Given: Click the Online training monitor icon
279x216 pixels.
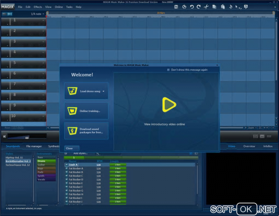Looking at the screenshot, I should tap(72, 111).
